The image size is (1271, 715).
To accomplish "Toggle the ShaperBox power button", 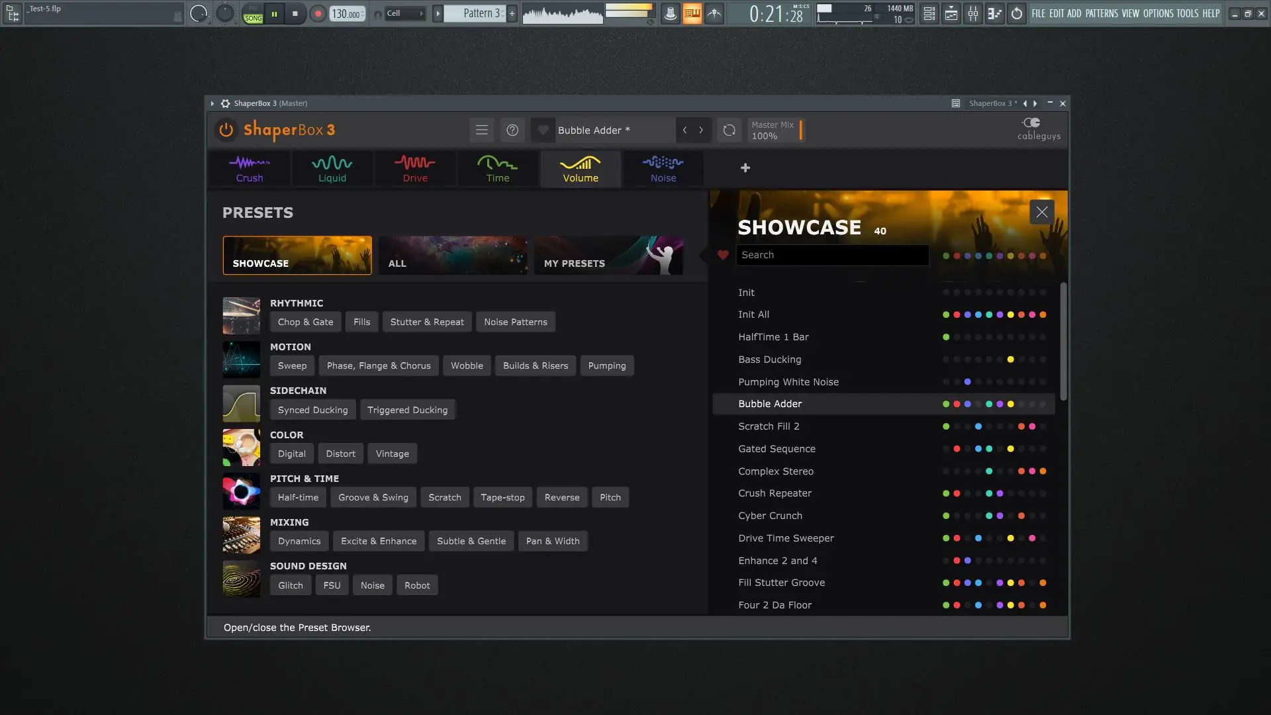I will [226, 130].
